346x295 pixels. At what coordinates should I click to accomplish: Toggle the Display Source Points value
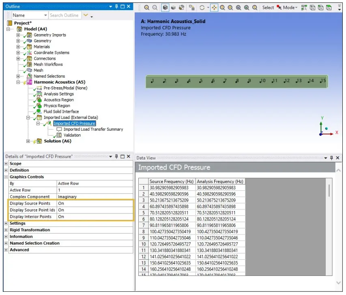pyautogui.click(x=95, y=203)
